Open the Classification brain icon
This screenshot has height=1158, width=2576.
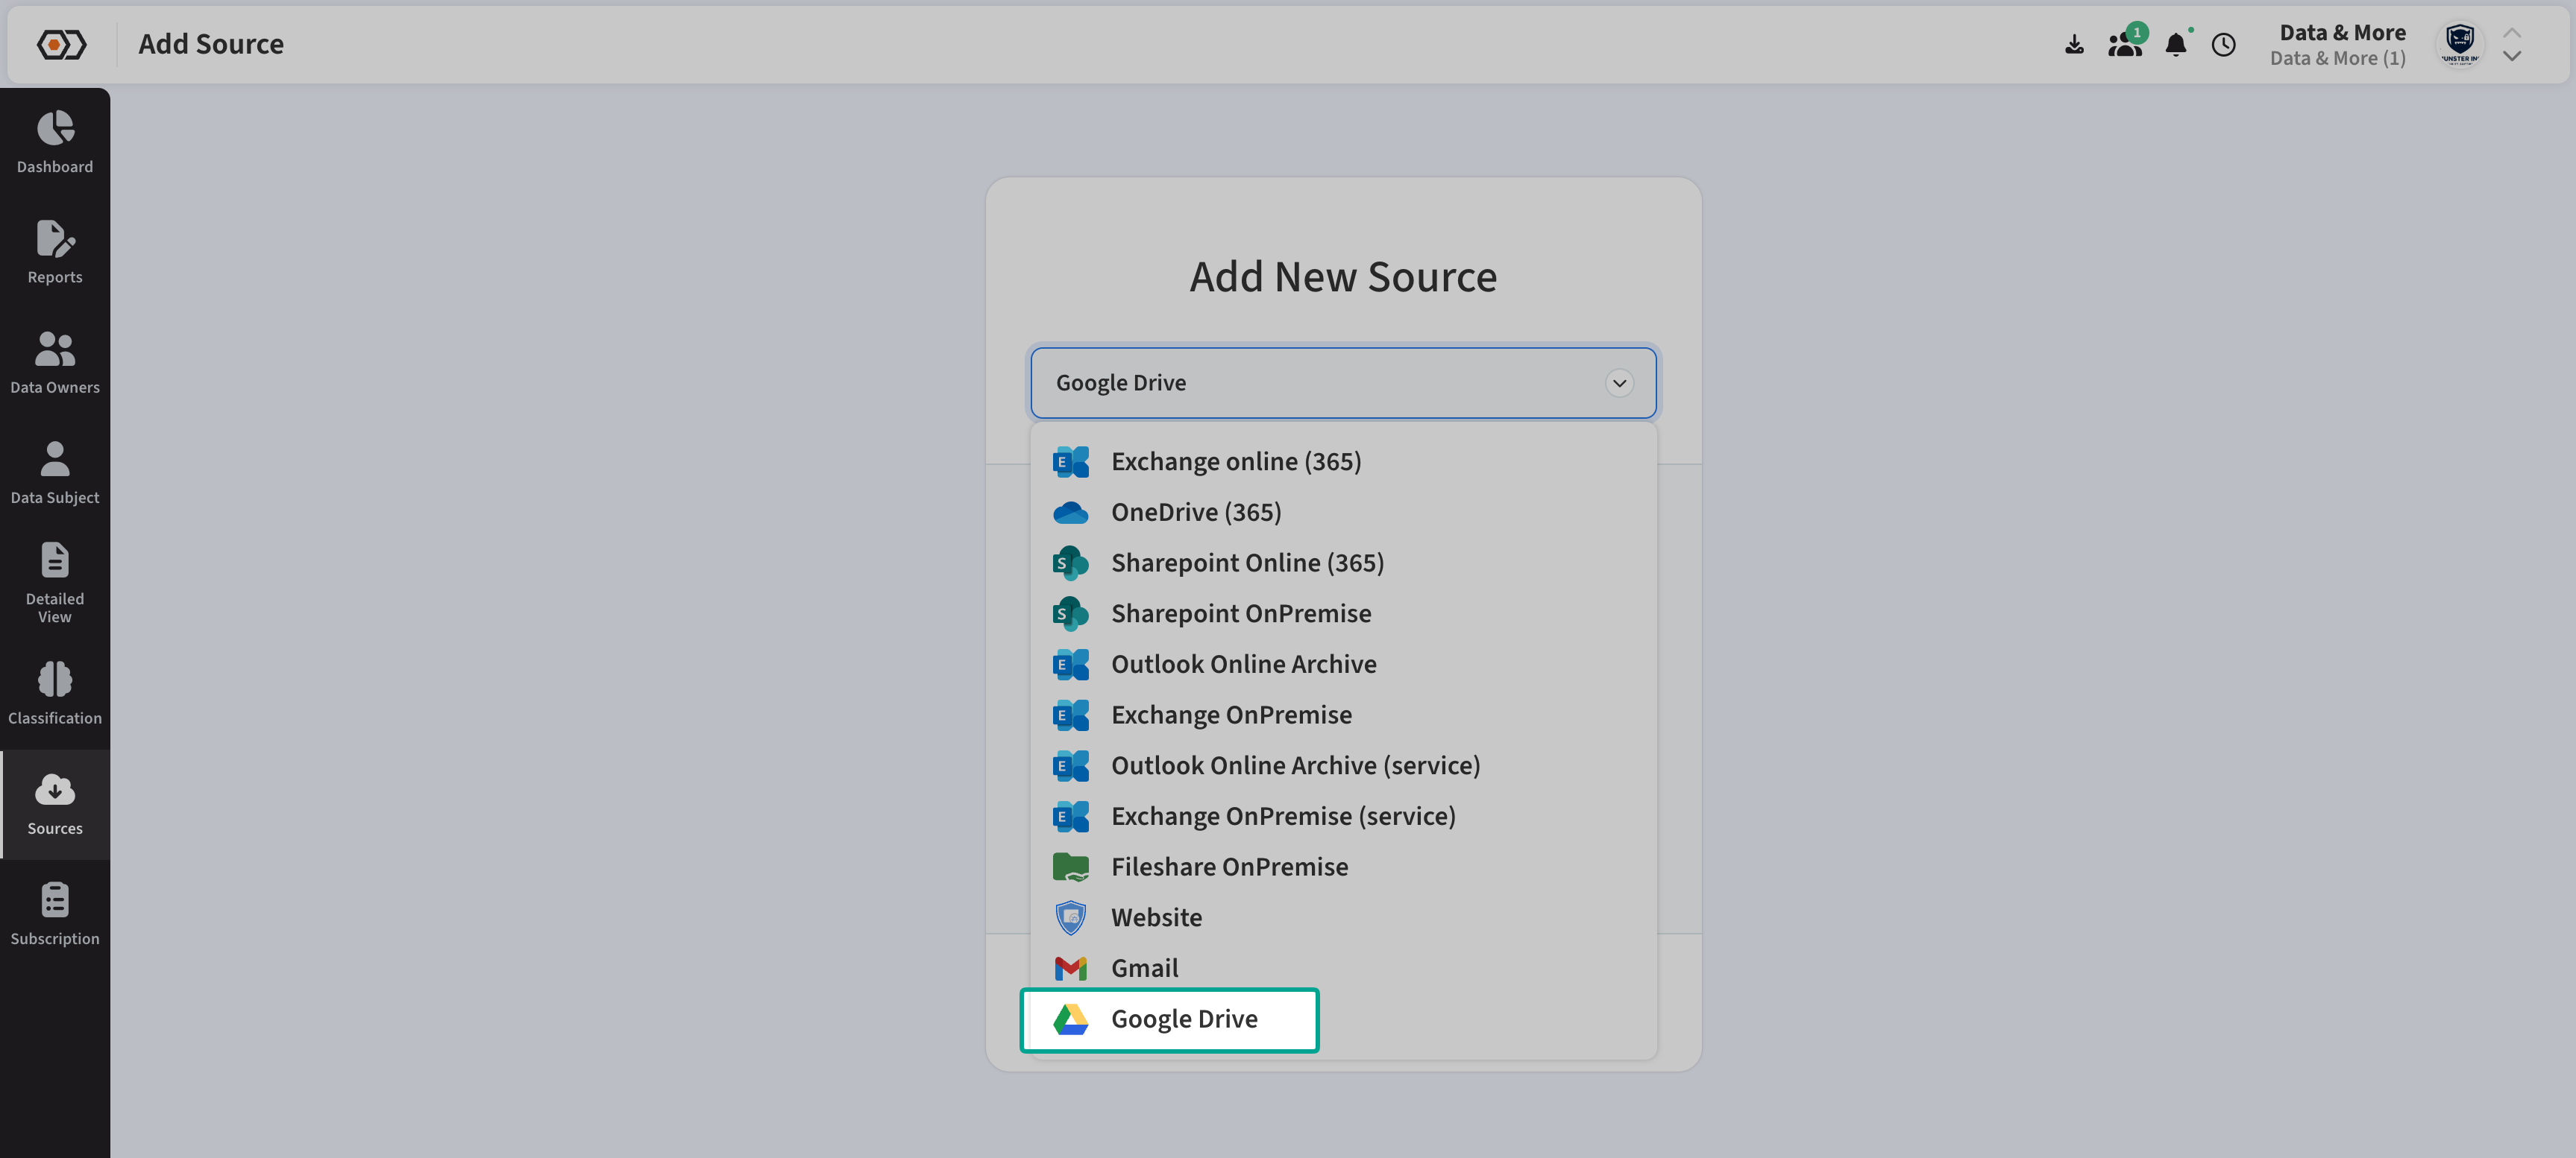(x=55, y=692)
